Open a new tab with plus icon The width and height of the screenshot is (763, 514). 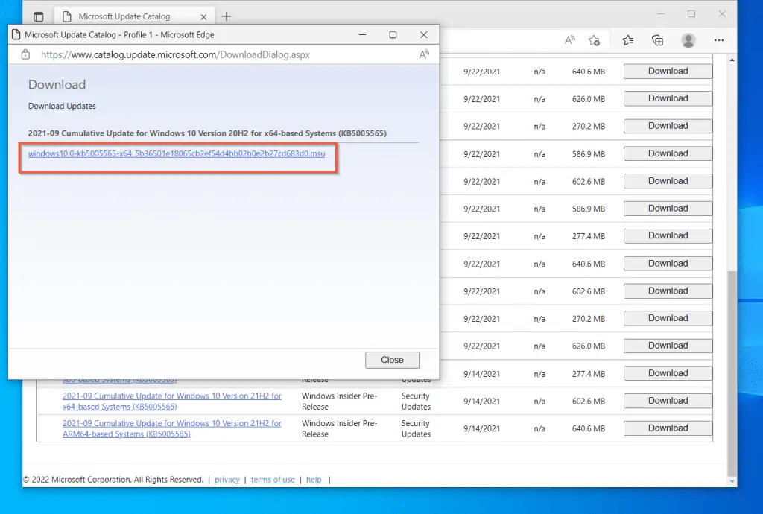[227, 16]
